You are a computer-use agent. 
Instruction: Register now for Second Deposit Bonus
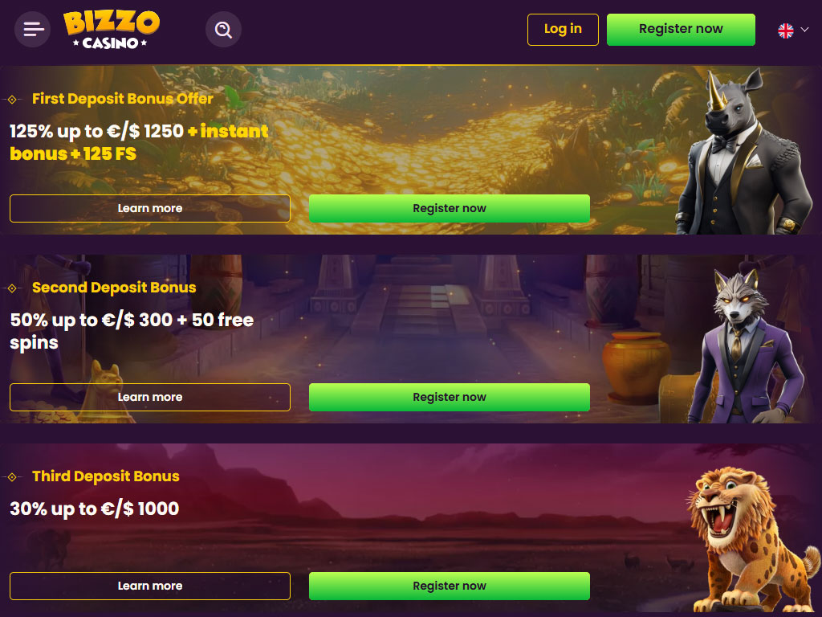[x=450, y=397]
